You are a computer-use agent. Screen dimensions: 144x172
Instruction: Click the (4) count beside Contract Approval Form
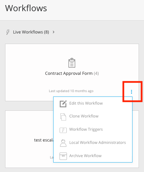[x=96, y=73]
